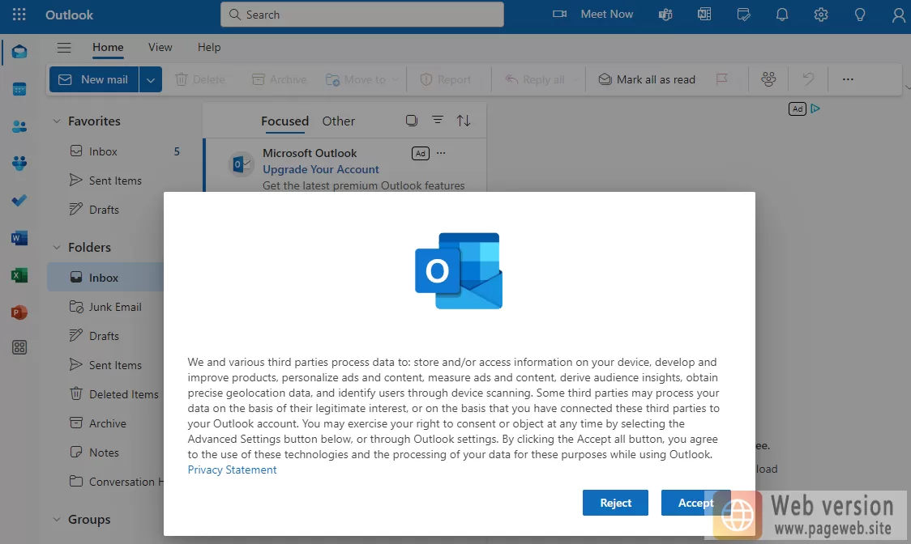
Task: Select the Focused inbox tab
Action: point(284,121)
